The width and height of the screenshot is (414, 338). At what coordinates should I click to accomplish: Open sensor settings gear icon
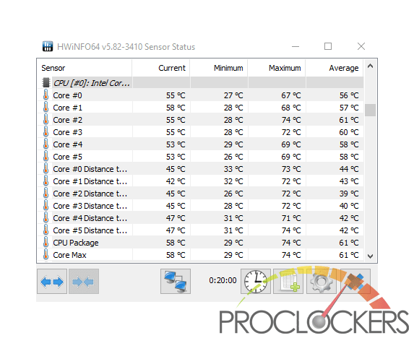click(322, 282)
